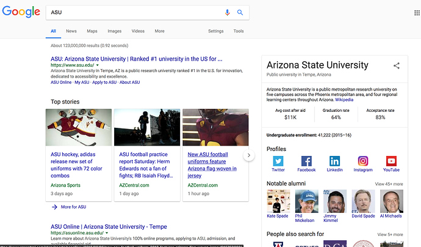Click the share icon in knowledge panel
Viewport: 421px width, 247px height.
pyautogui.click(x=397, y=65)
